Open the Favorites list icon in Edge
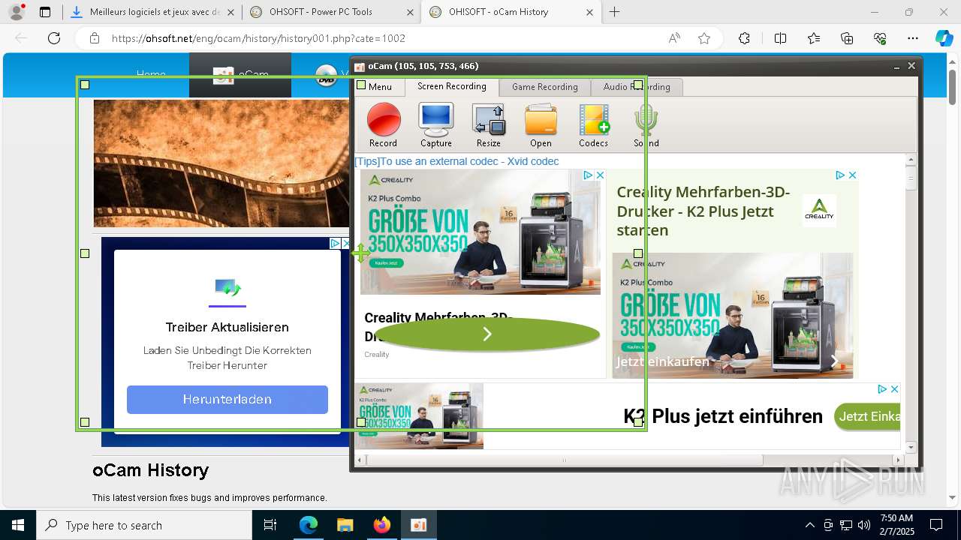Screen dimensions: 961x540 [814, 38]
